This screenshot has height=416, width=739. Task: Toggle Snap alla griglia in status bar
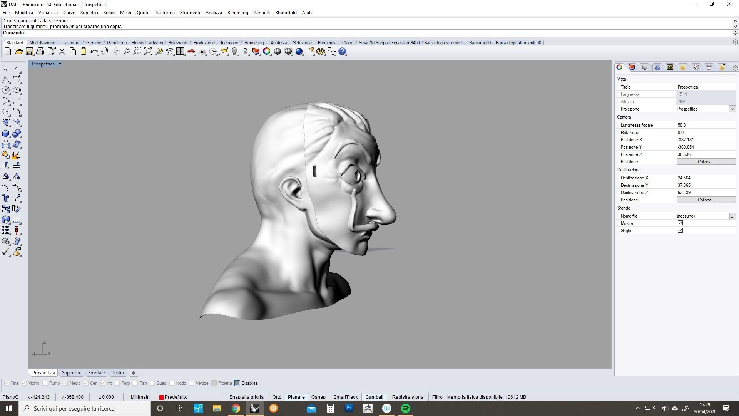pos(246,397)
